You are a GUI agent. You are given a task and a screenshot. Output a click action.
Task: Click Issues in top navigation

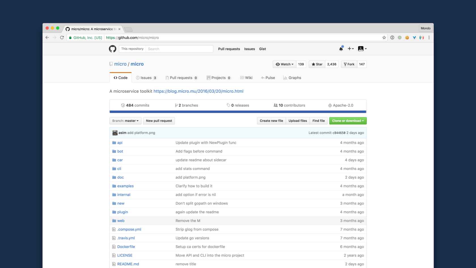click(x=250, y=49)
